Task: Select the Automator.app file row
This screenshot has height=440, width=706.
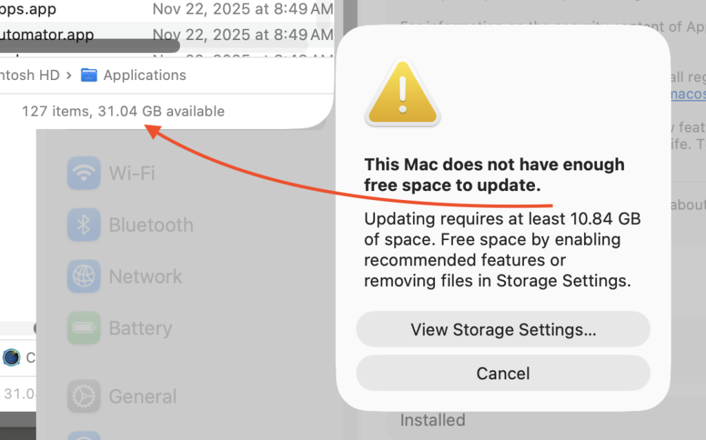Action: coord(47,34)
